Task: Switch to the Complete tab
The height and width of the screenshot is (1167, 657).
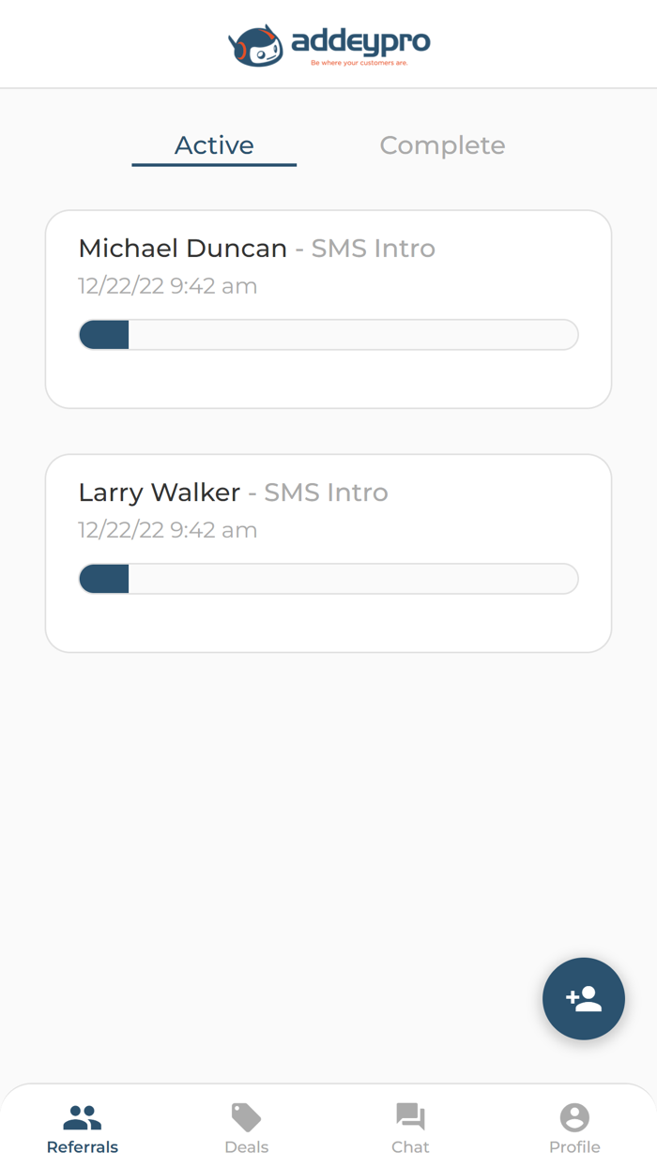Action: tap(442, 144)
